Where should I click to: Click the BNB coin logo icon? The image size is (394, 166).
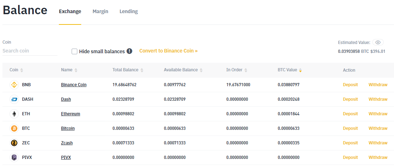coord(14,85)
